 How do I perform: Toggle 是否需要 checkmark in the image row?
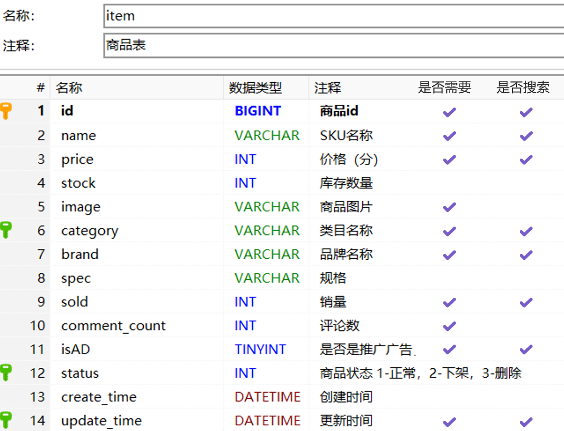[x=449, y=207]
